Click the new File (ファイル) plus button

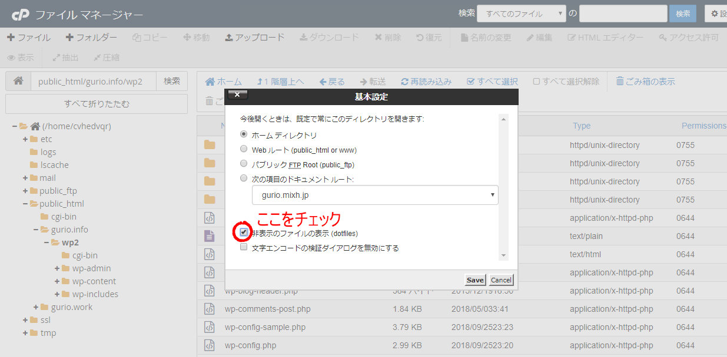click(x=28, y=38)
